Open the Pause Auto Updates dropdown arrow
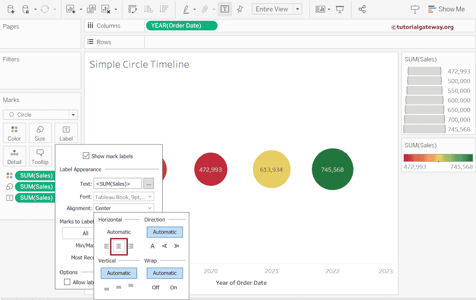Image resolution: width=476 pixels, height=300 pixels. (35, 9)
